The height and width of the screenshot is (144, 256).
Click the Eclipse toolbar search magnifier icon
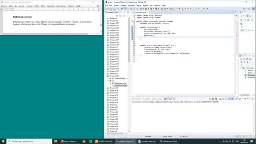(244, 9)
